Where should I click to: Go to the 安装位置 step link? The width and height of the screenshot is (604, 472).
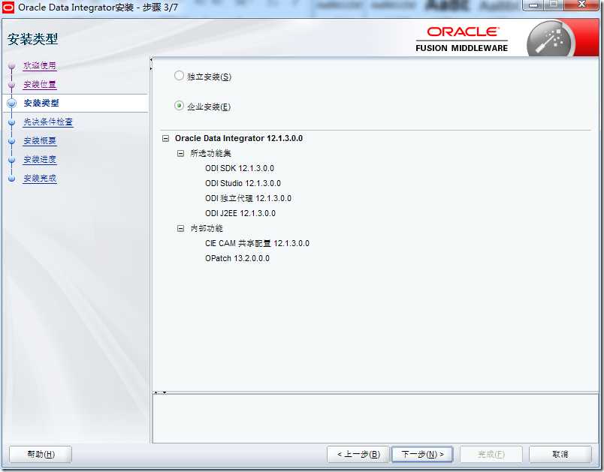[40, 84]
